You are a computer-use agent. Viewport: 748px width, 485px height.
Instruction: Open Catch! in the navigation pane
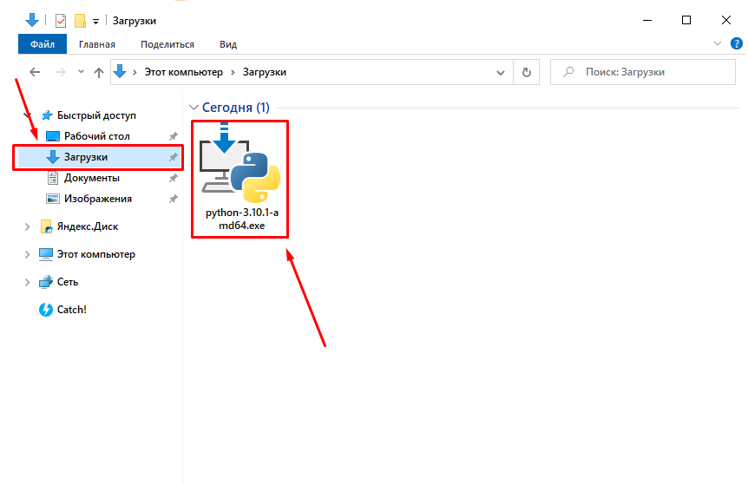coord(71,310)
